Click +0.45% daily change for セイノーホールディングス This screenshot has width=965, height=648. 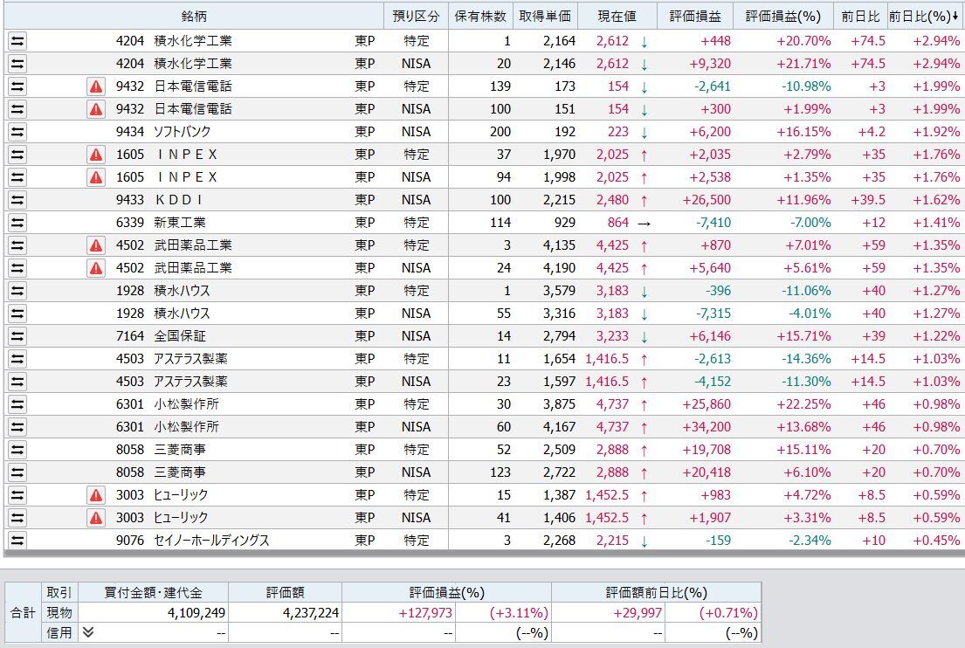[936, 541]
